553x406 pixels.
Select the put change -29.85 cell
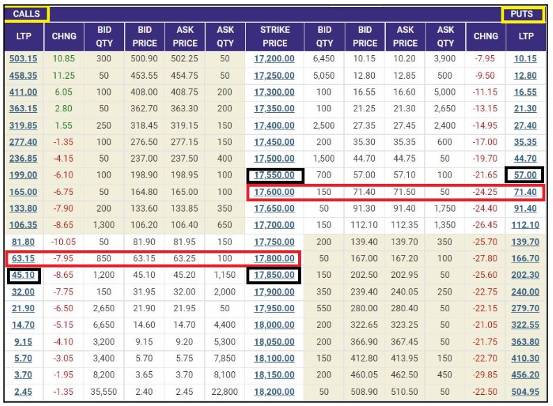point(485,375)
